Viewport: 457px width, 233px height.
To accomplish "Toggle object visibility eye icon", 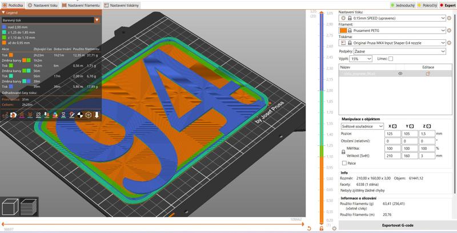I will click(400, 73).
